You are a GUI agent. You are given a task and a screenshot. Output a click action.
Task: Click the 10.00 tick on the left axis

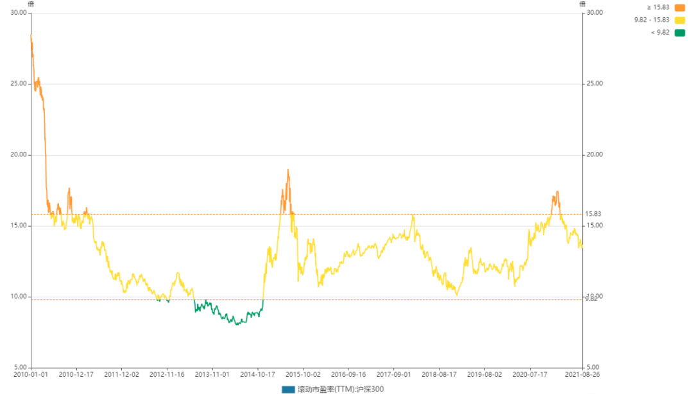point(19,297)
